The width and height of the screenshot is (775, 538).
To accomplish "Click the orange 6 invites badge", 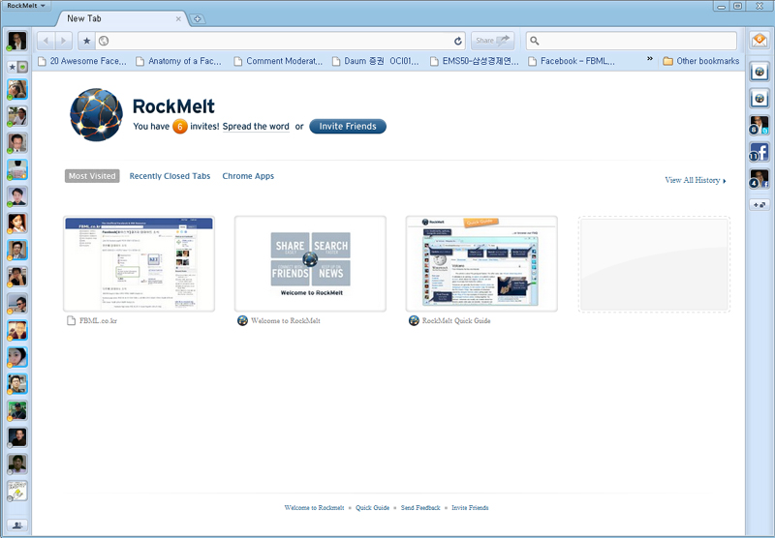I will [x=180, y=127].
